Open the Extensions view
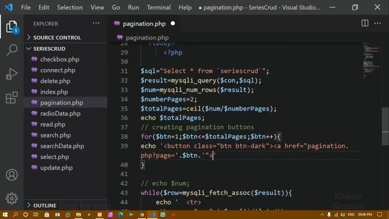 point(12,97)
